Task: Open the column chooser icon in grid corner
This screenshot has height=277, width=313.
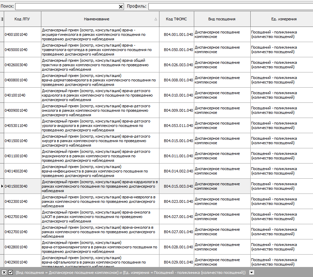Action: 2,19
